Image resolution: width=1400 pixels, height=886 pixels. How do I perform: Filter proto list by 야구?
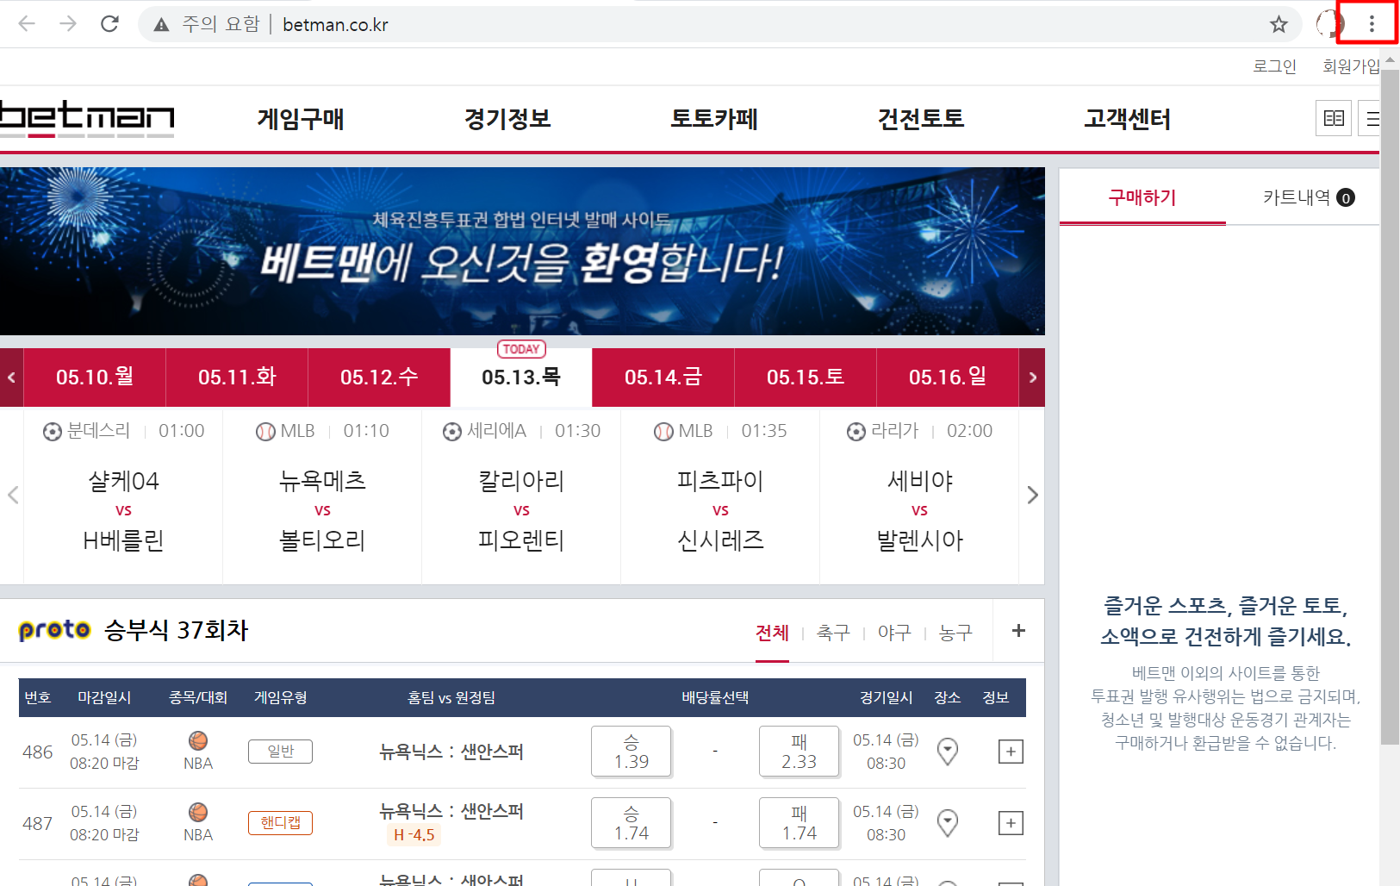click(894, 633)
